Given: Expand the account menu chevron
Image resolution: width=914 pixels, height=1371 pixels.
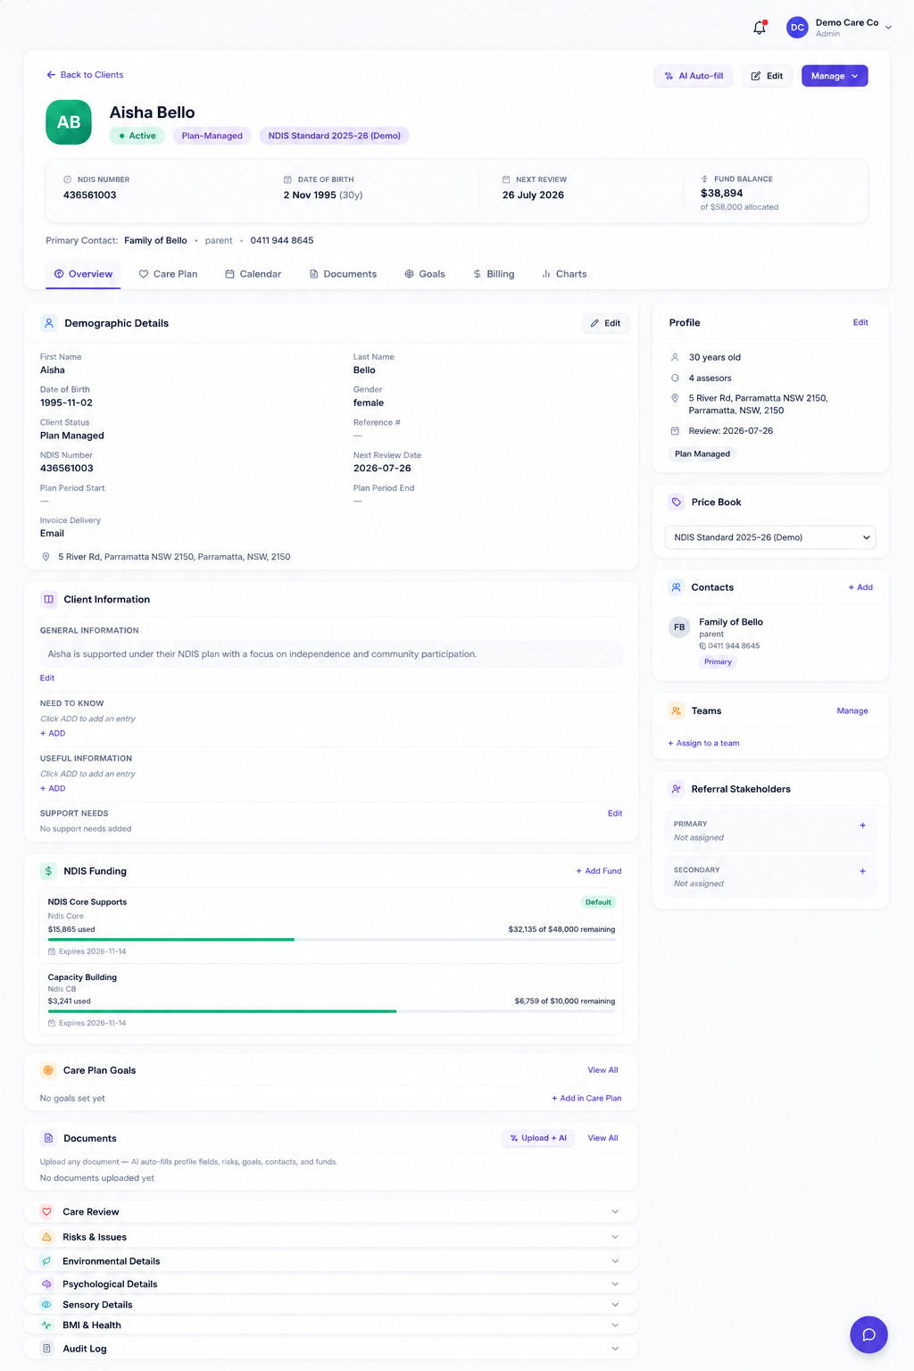Looking at the screenshot, I should tap(888, 28).
